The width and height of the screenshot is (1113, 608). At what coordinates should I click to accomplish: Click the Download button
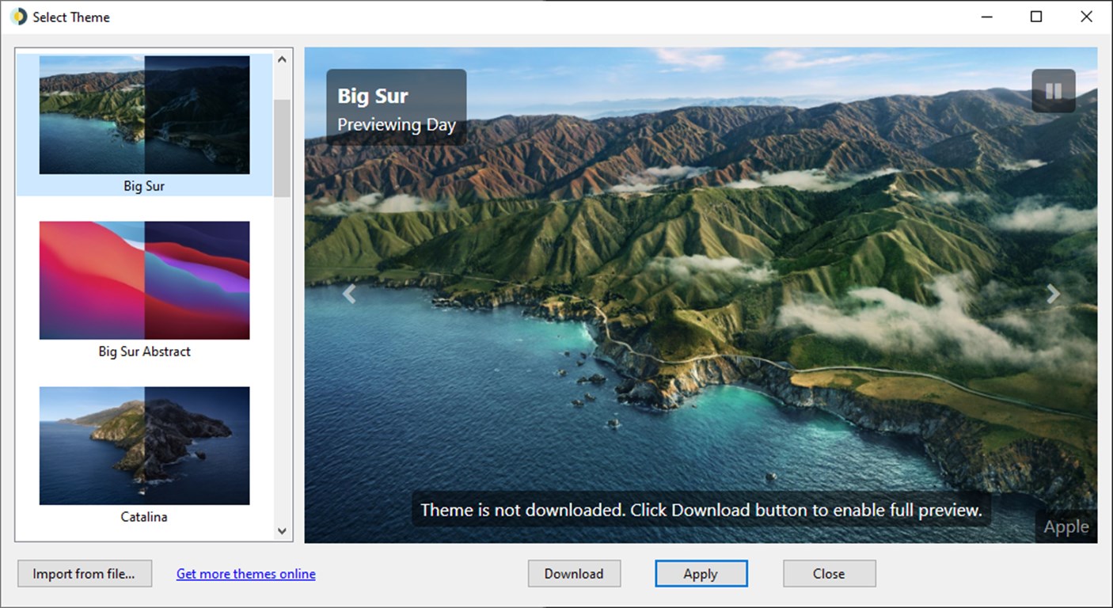(x=574, y=573)
